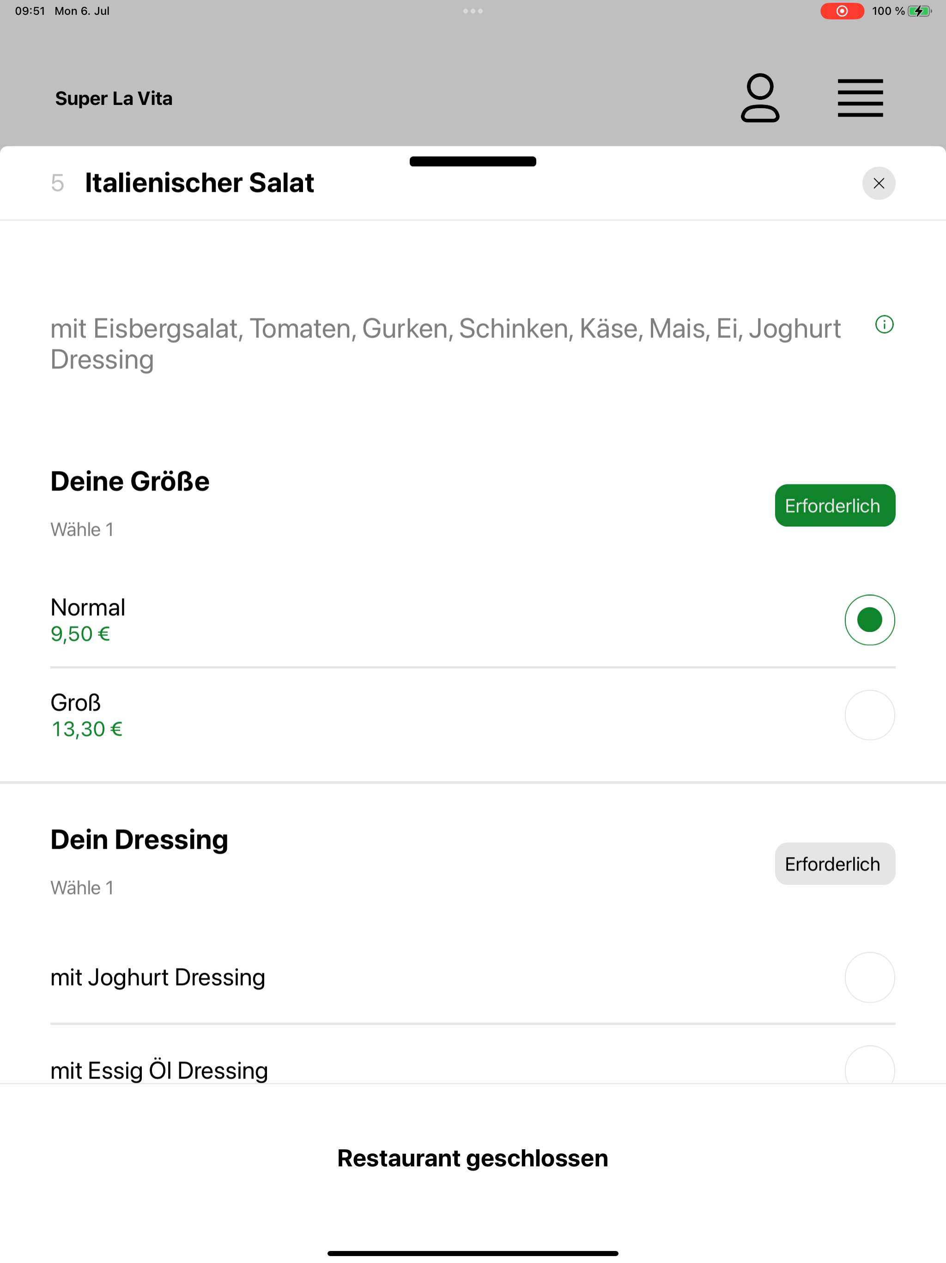This screenshot has height=1263, width=946.
Task: Tap the Restaurant geschlossen button
Action: point(473,1159)
